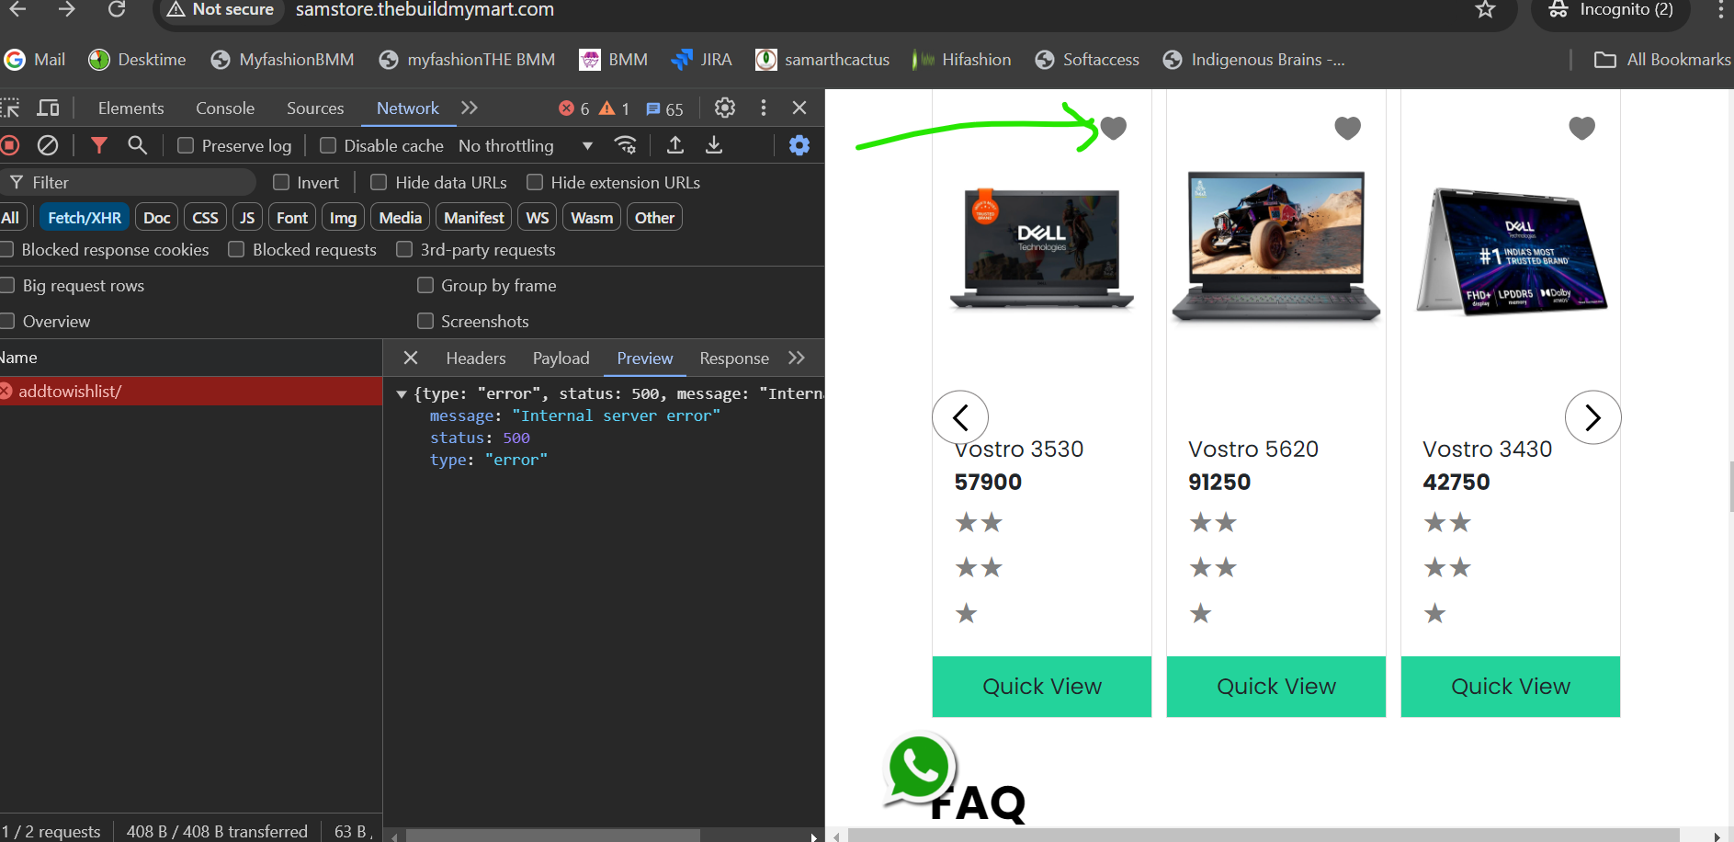This screenshot has width=1734, height=842.
Task: Go to previous product carousel slide
Action: coord(960,417)
